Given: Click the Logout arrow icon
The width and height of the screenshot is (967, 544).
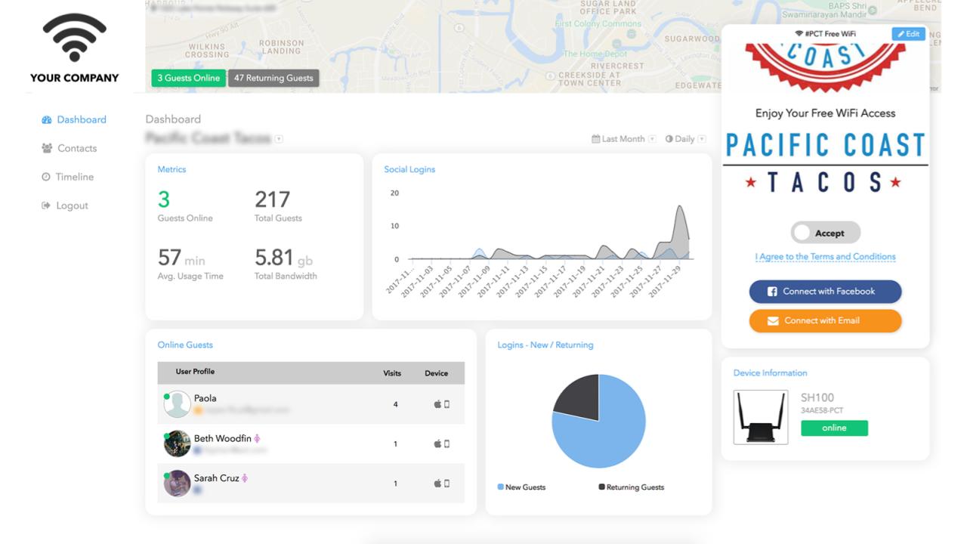Looking at the screenshot, I should coord(46,206).
